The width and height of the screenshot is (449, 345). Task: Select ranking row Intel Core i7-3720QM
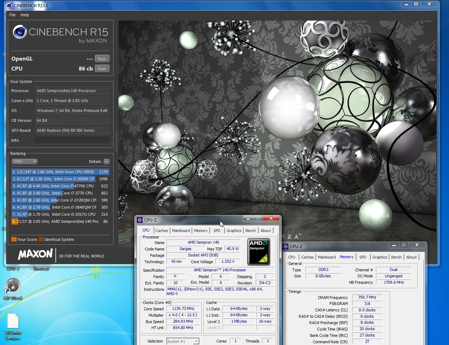(60, 200)
